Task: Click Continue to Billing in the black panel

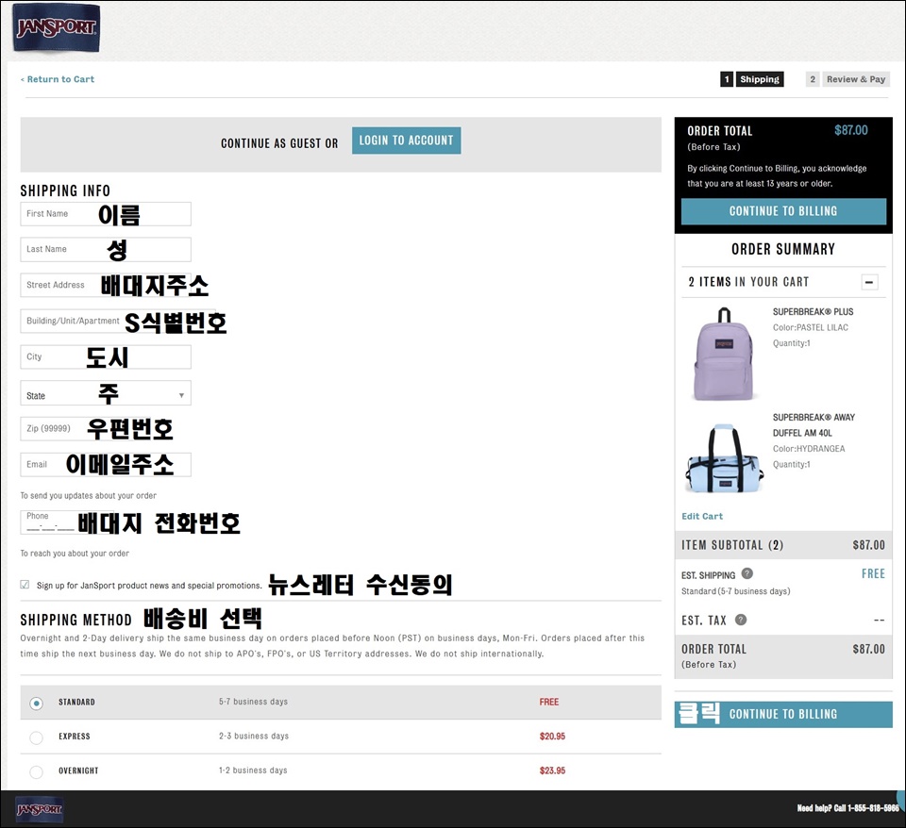Action: coord(783,211)
